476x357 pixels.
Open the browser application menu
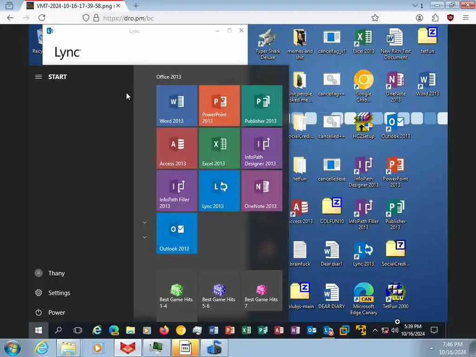466,18
